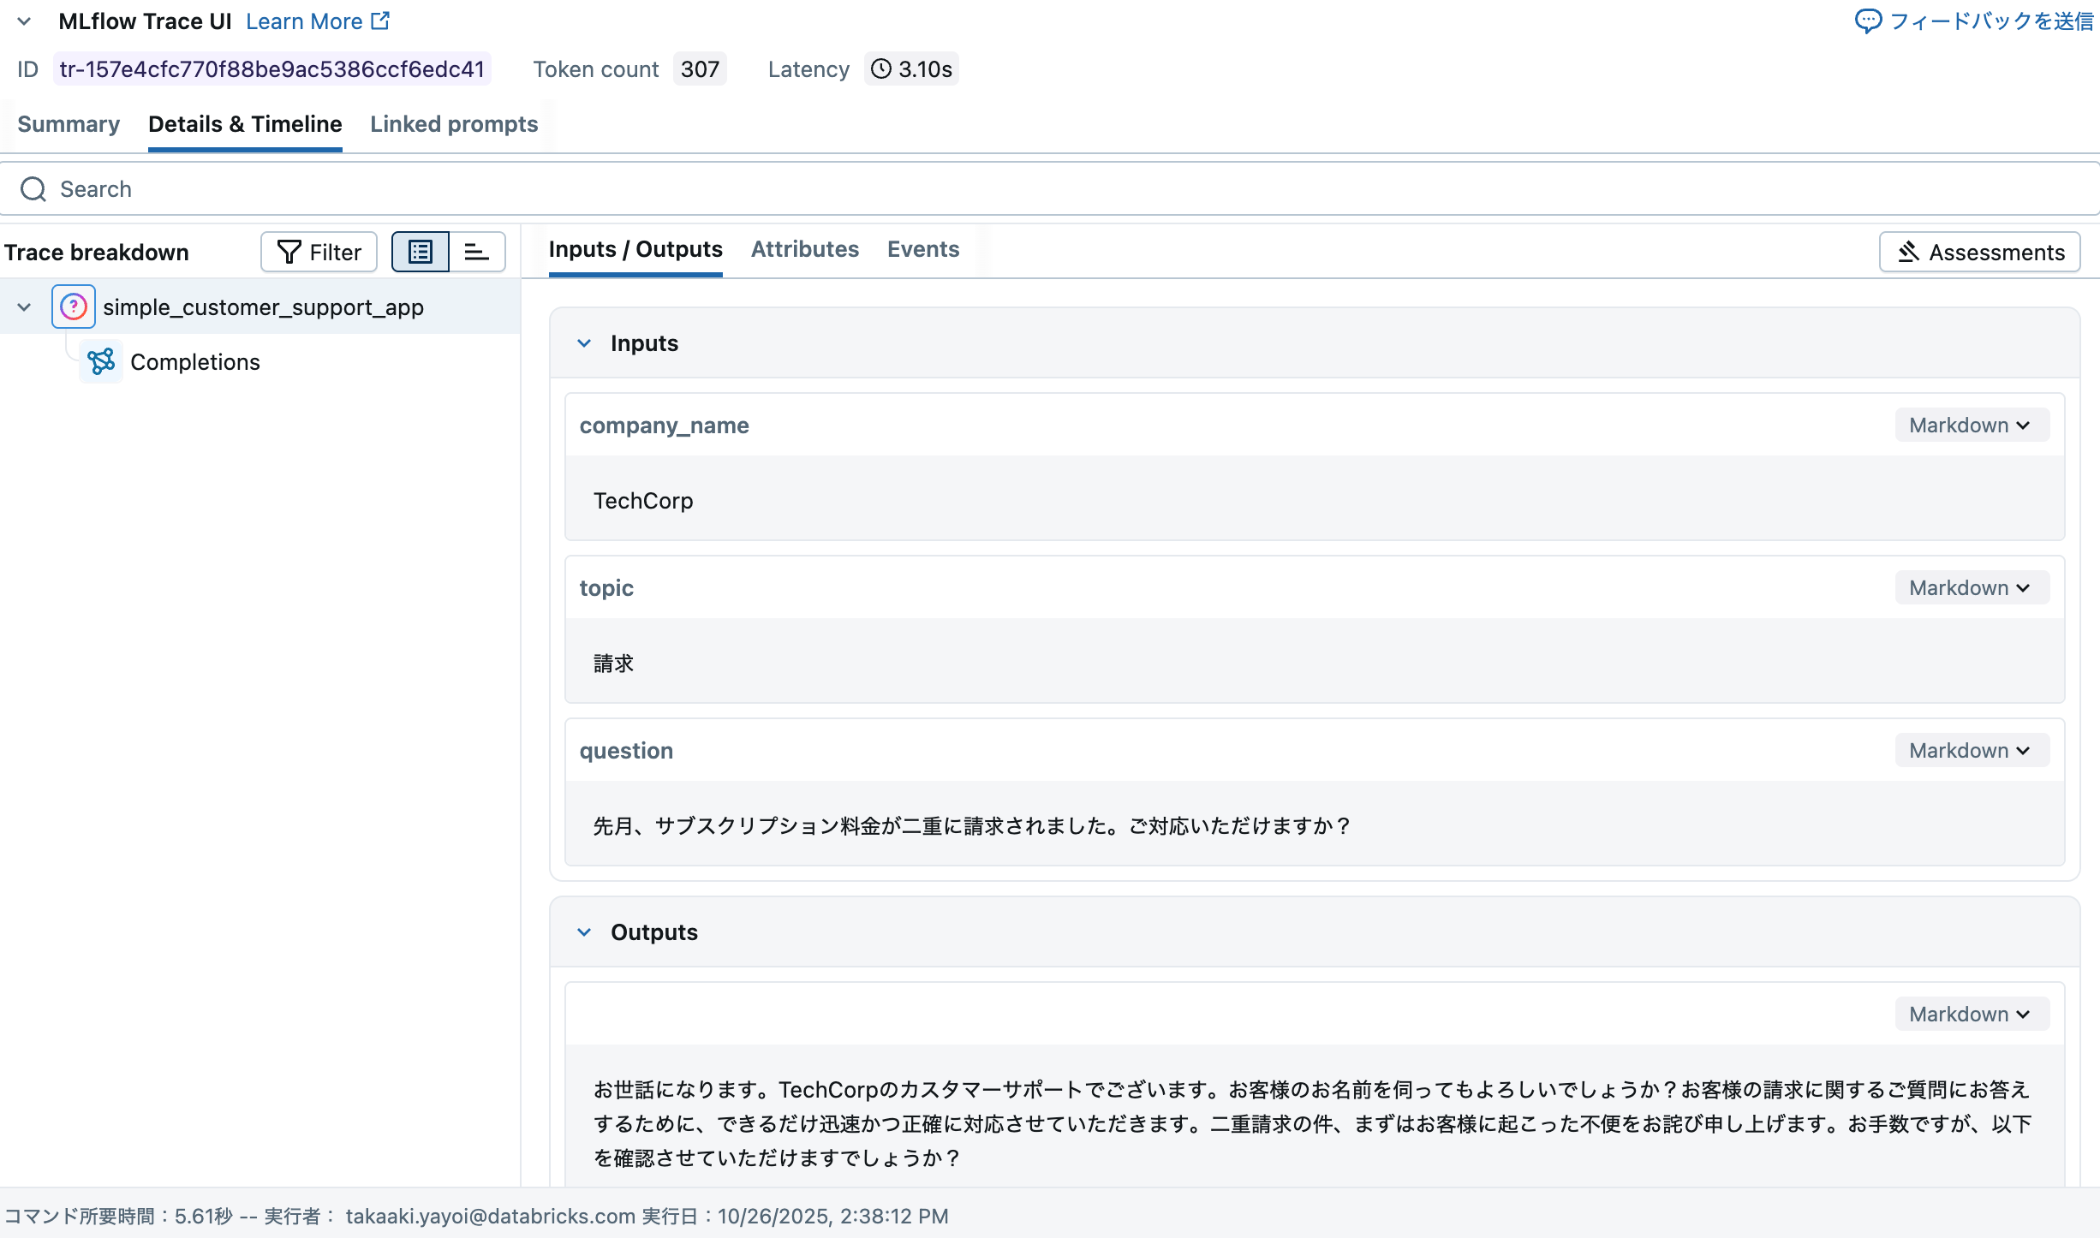Screen dimensions: 2100x1238
Task: Collapse the simple_customer_support_app tree node
Action: 22,307
